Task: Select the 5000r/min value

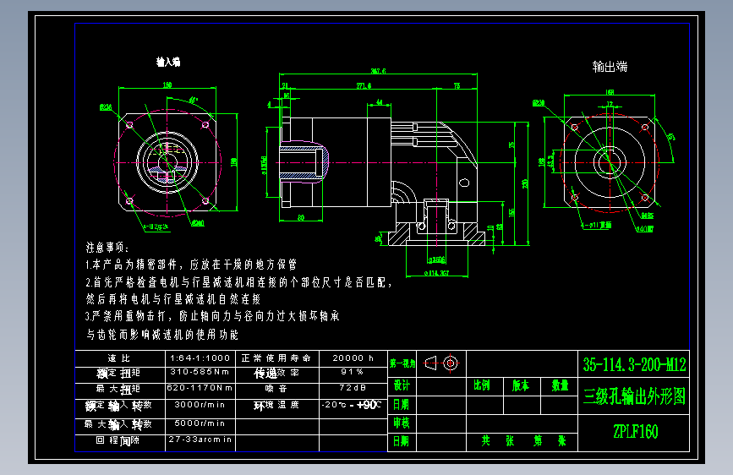Action: pos(200,423)
